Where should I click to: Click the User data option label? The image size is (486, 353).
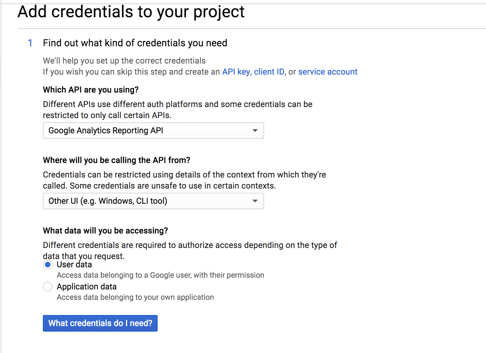(74, 265)
